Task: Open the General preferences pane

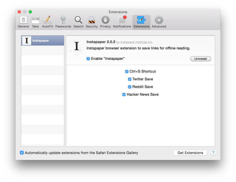Action: 23,22
